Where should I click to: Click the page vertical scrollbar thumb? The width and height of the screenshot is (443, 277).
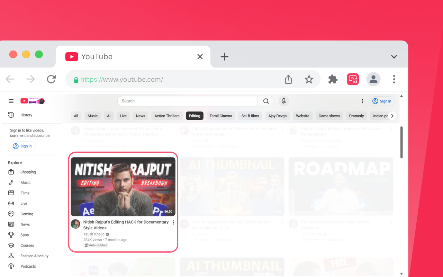(x=401, y=142)
